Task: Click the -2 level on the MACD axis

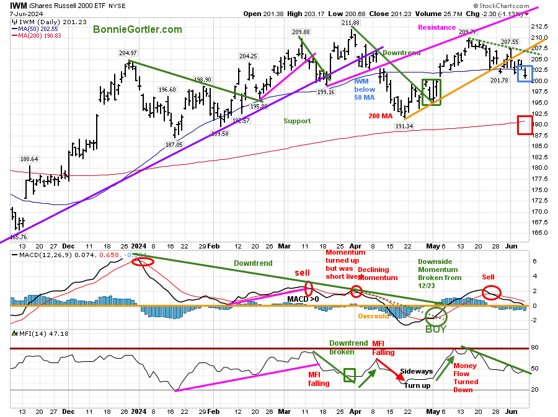Action: [534, 320]
